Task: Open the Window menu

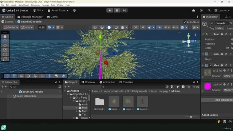Action: tap(60, 5)
